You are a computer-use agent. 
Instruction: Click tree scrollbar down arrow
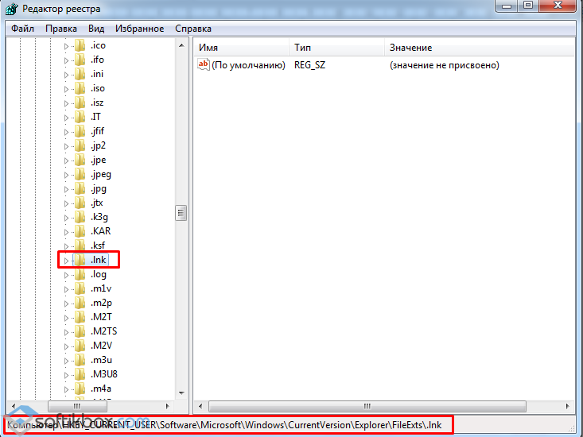coord(181,393)
